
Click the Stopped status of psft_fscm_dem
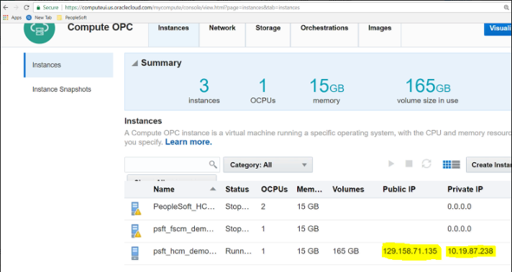(237, 229)
